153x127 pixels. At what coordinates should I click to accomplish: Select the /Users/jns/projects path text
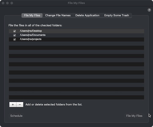coord(31,39)
